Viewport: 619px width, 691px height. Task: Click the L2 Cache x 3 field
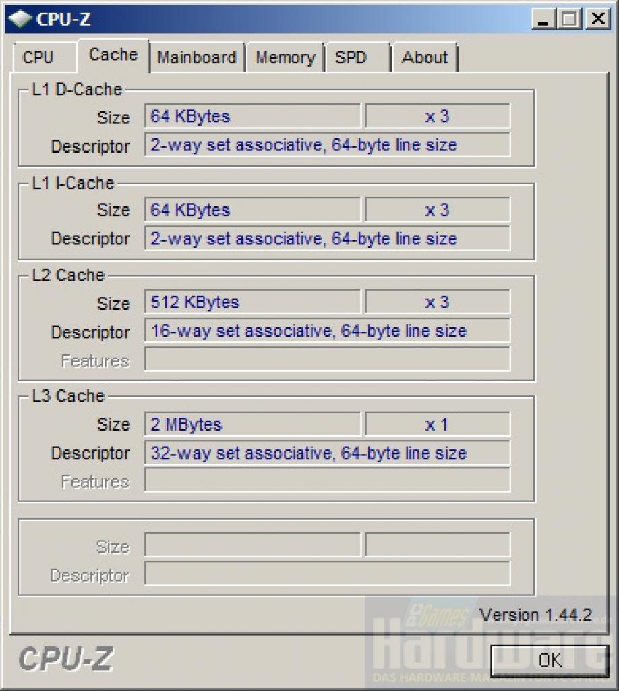coord(437,302)
